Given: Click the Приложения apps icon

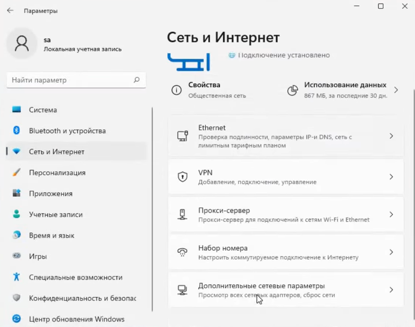Looking at the screenshot, I should [16, 193].
